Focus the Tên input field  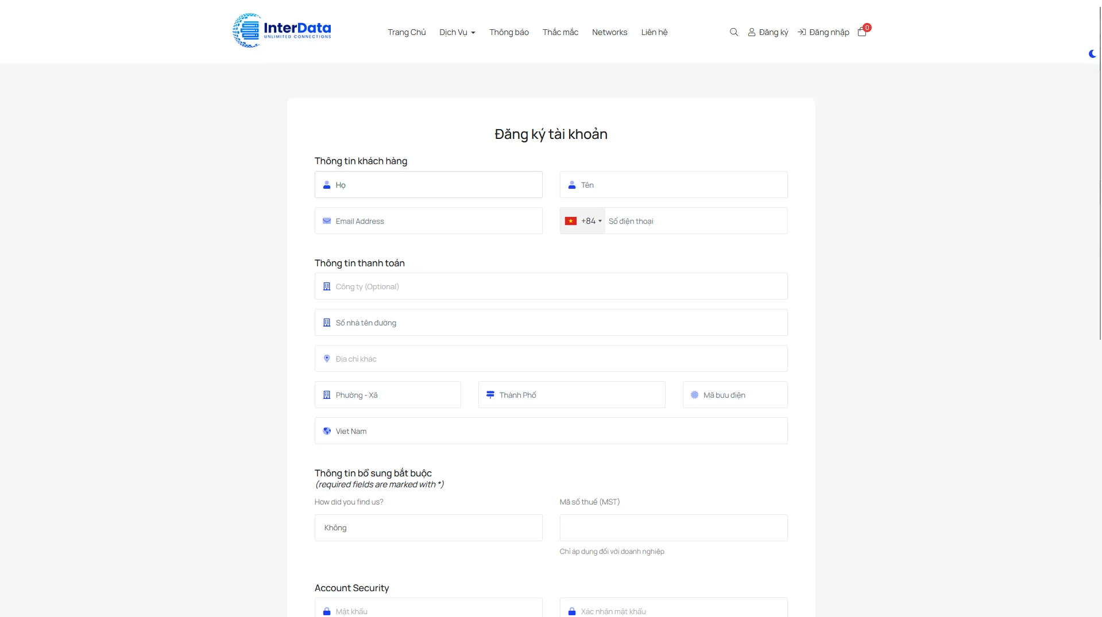674,185
